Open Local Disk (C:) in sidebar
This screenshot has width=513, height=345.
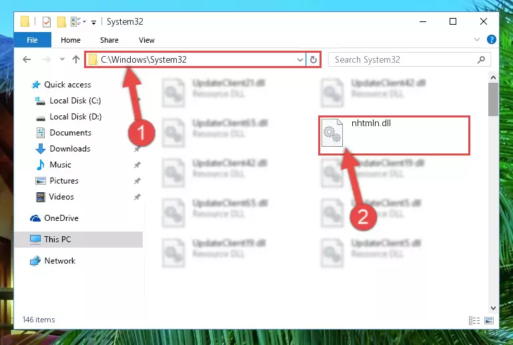tap(75, 101)
